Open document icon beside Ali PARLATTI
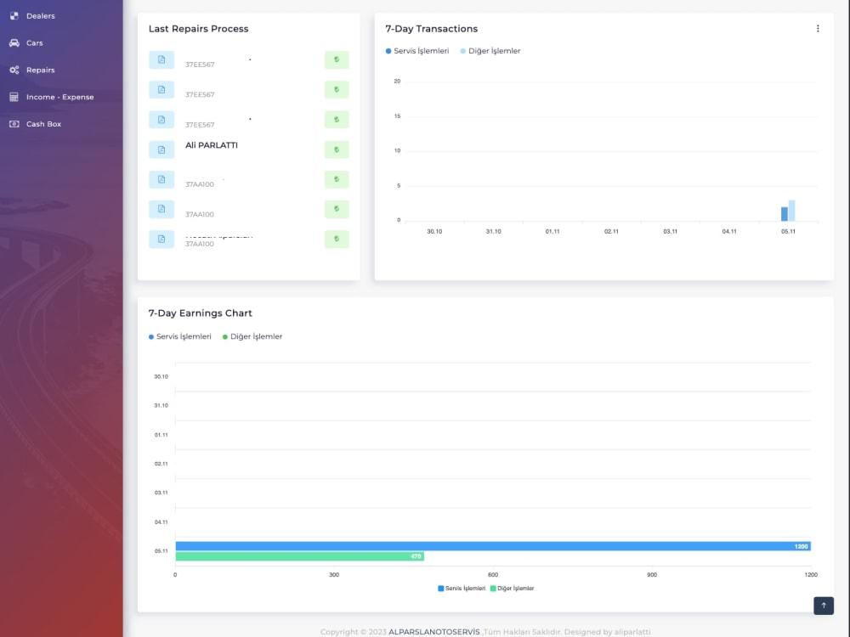The image size is (850, 637). coord(161,149)
